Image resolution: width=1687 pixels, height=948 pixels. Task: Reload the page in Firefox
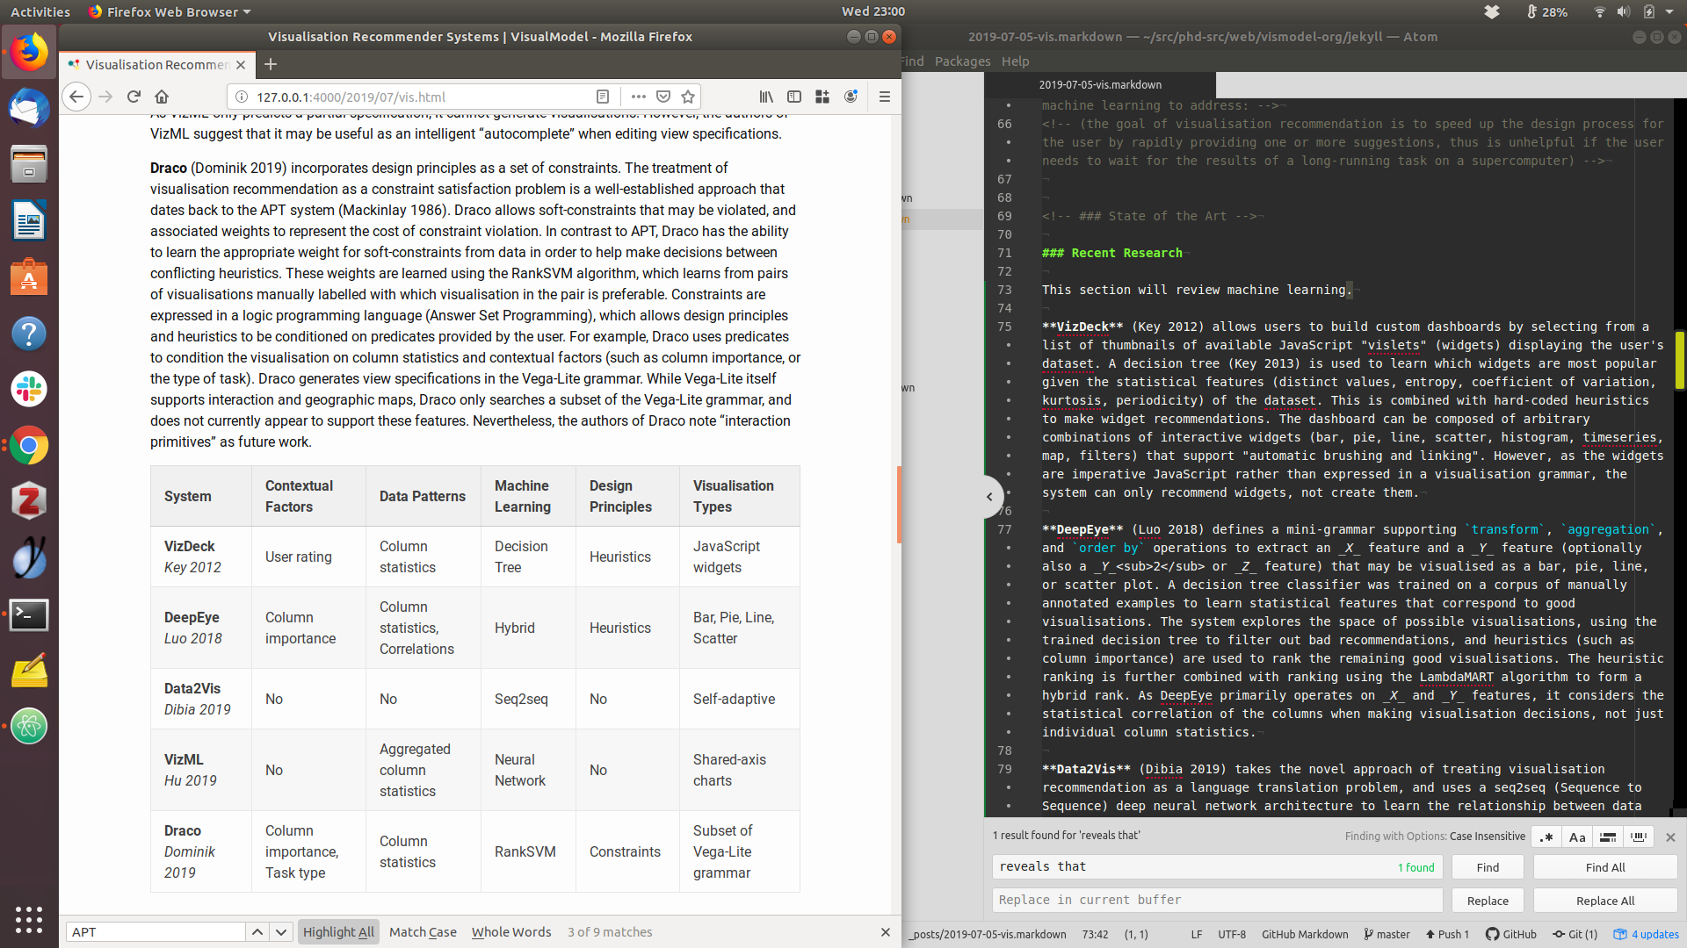134,97
